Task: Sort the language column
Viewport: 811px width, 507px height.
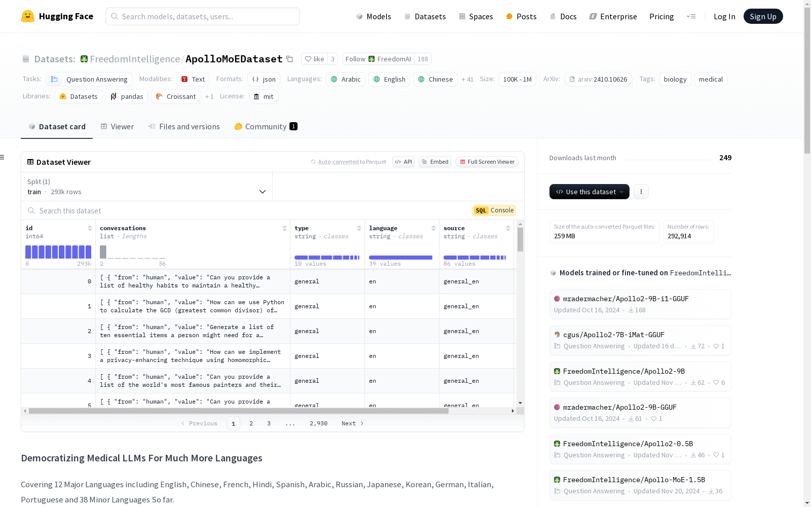Action: point(433,228)
